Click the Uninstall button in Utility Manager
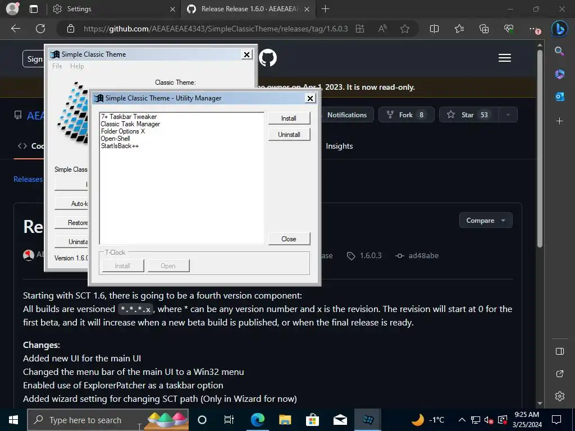This screenshot has width=575, height=431. [289, 134]
